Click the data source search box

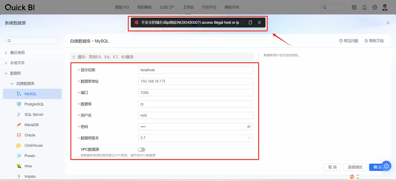[x=32, y=41]
